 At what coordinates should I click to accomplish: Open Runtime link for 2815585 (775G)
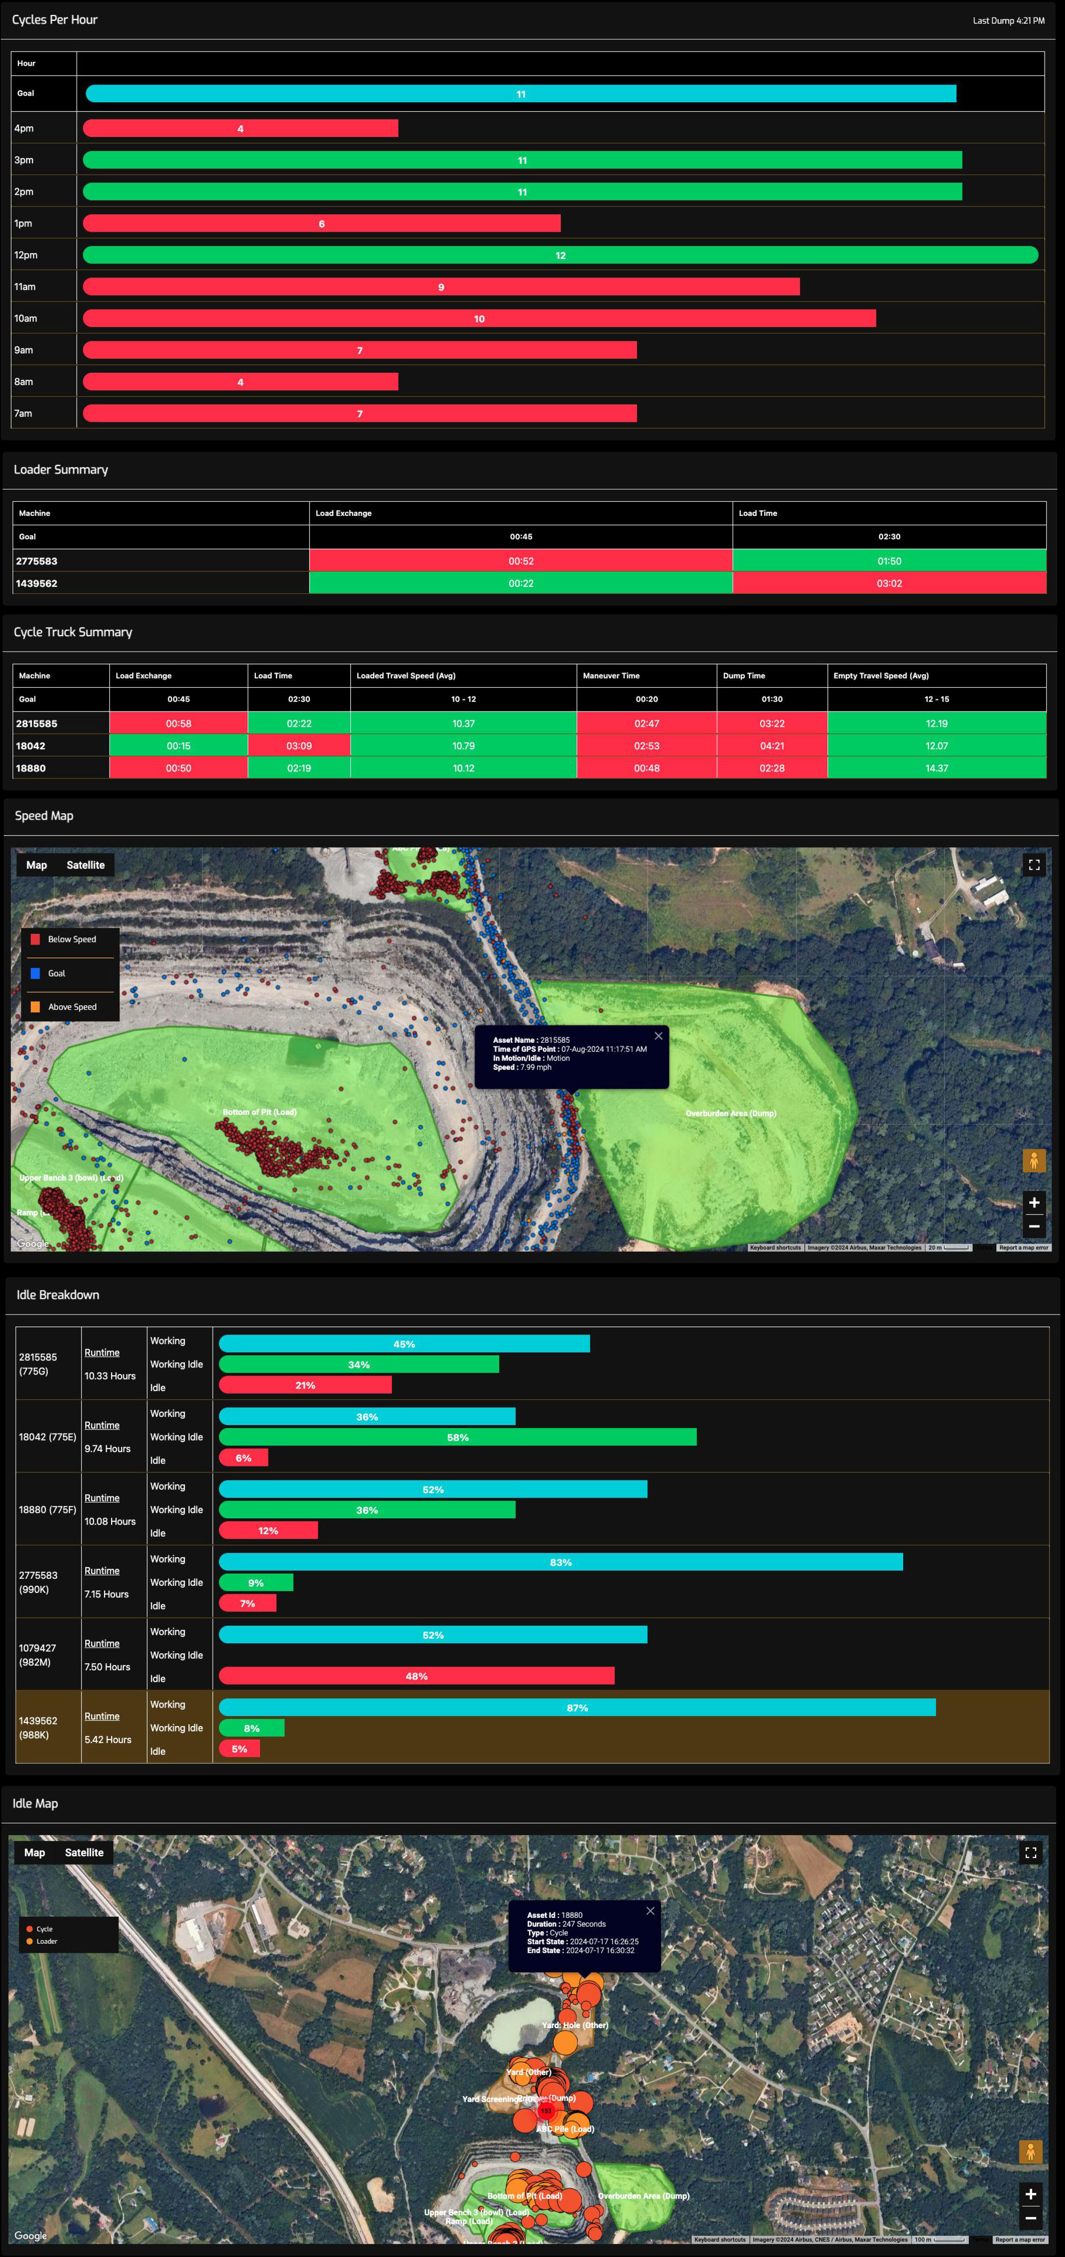[102, 1353]
